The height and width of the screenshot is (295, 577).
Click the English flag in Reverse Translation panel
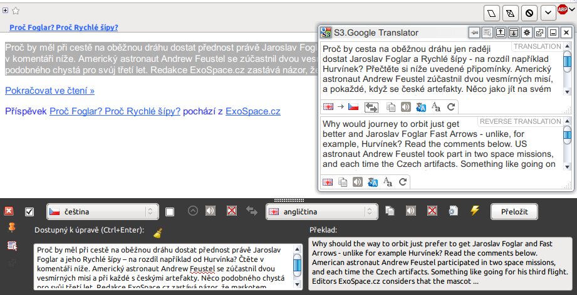(x=328, y=182)
